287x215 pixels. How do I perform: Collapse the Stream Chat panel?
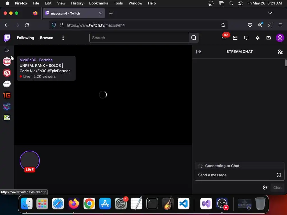pyautogui.click(x=199, y=52)
